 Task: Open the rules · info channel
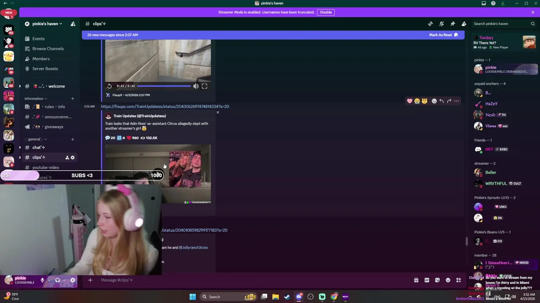(x=50, y=107)
